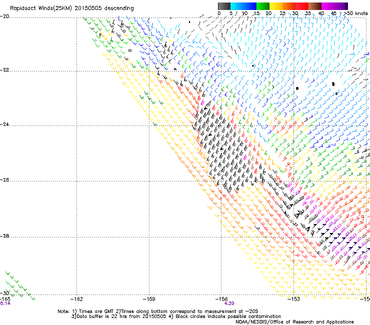Select the yellow 20-25 knots color band
Screen dimensions: 370x325
276,6
